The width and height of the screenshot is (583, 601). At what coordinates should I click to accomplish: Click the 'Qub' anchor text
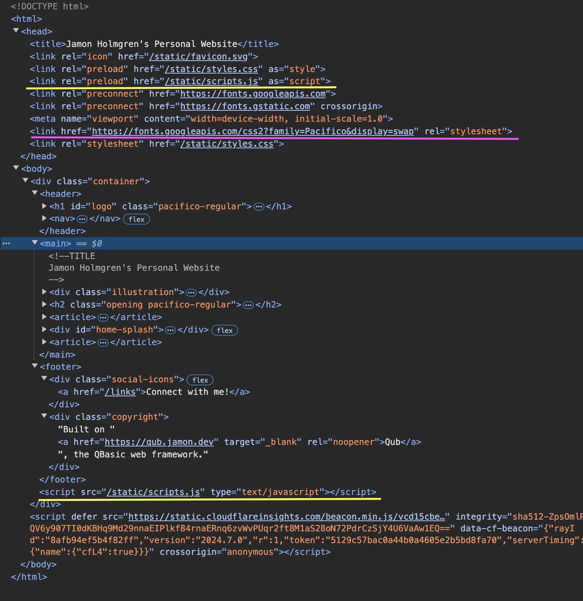(x=393, y=442)
